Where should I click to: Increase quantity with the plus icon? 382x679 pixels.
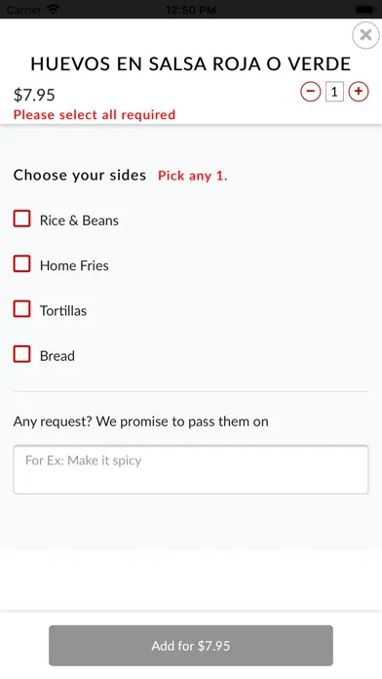tap(359, 92)
